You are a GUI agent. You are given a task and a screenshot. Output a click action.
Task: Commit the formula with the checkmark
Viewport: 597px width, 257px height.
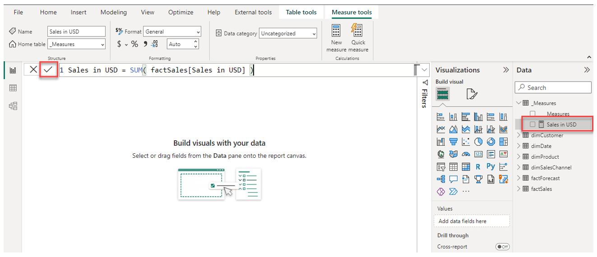(x=48, y=70)
